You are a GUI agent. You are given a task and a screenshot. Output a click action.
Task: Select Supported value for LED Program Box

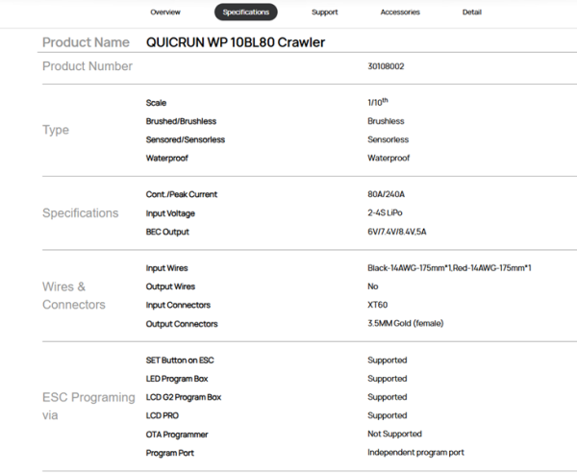(x=388, y=379)
